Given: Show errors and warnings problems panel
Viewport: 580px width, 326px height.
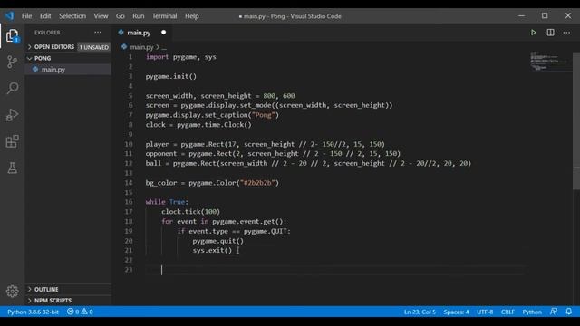Looking at the screenshot, I should pos(80,312).
